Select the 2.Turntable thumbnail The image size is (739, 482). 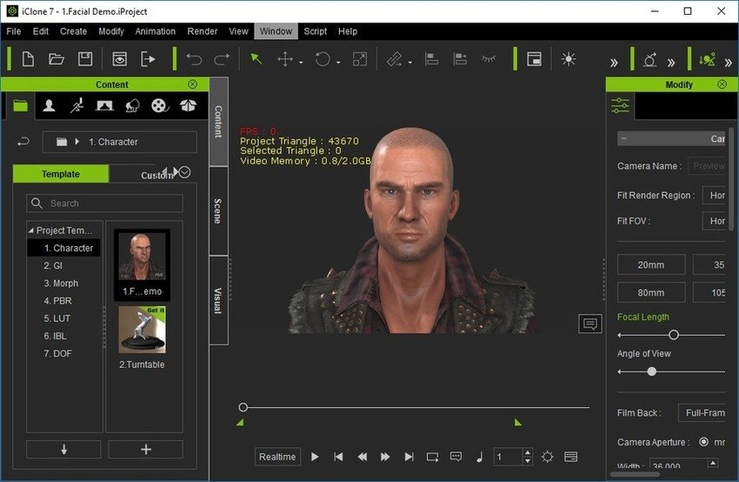click(142, 330)
